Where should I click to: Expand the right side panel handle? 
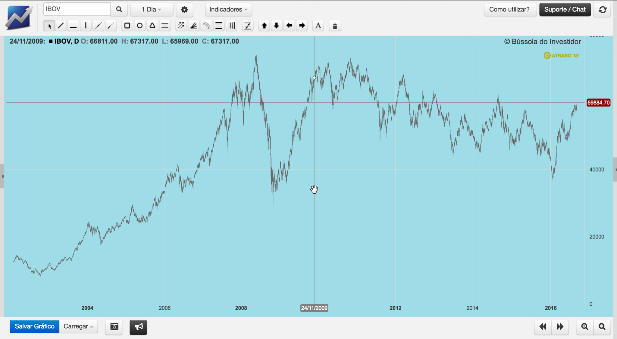point(615,169)
